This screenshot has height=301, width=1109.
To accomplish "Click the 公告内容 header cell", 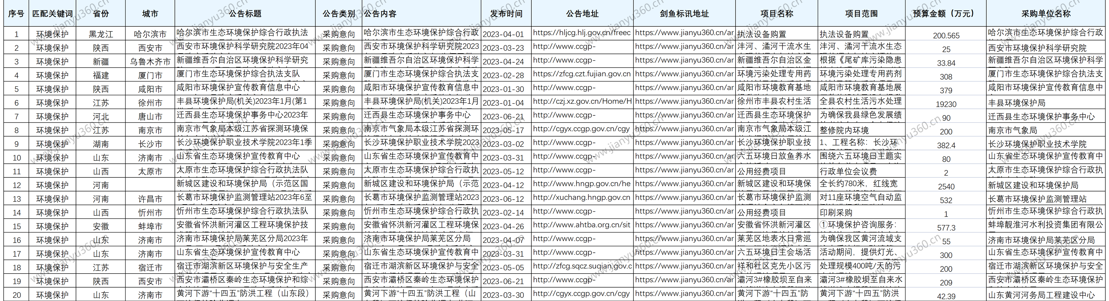I will coord(421,14).
